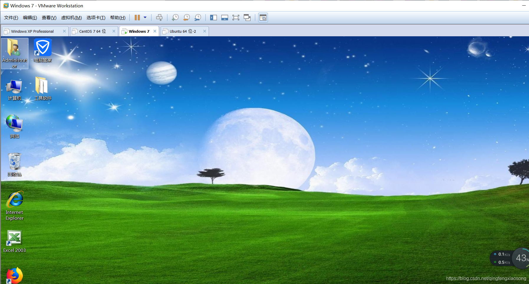This screenshot has width=529, height=284.
Task: Pause the virtual machine with the pause button
Action: pos(137,18)
